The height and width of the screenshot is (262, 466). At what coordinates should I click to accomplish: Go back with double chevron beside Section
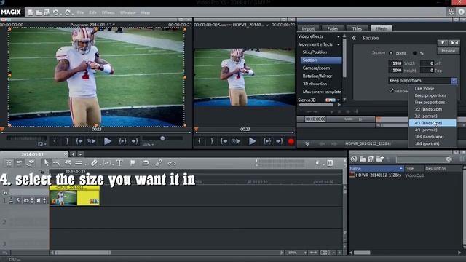coord(354,38)
